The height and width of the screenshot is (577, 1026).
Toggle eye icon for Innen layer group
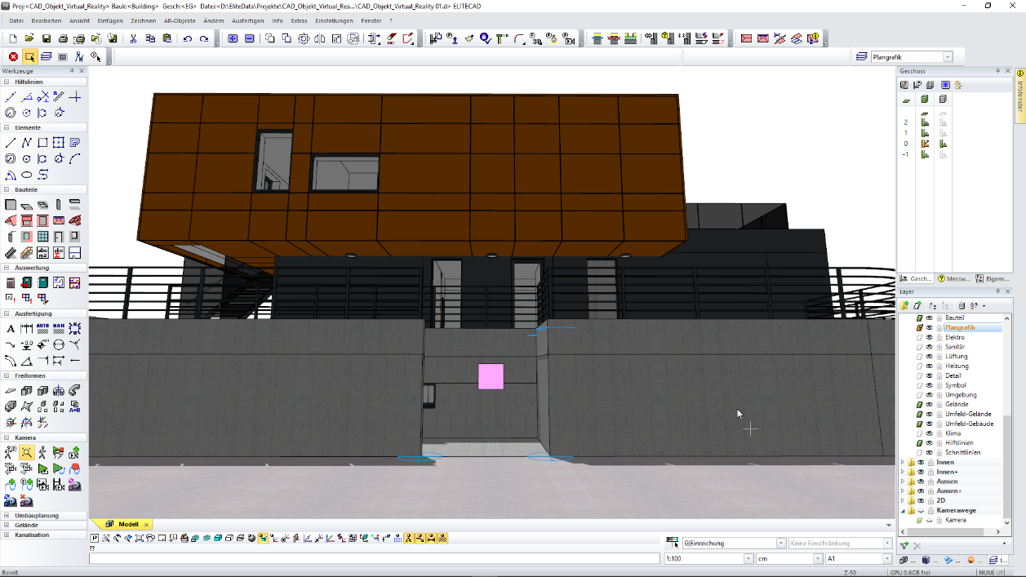click(921, 462)
